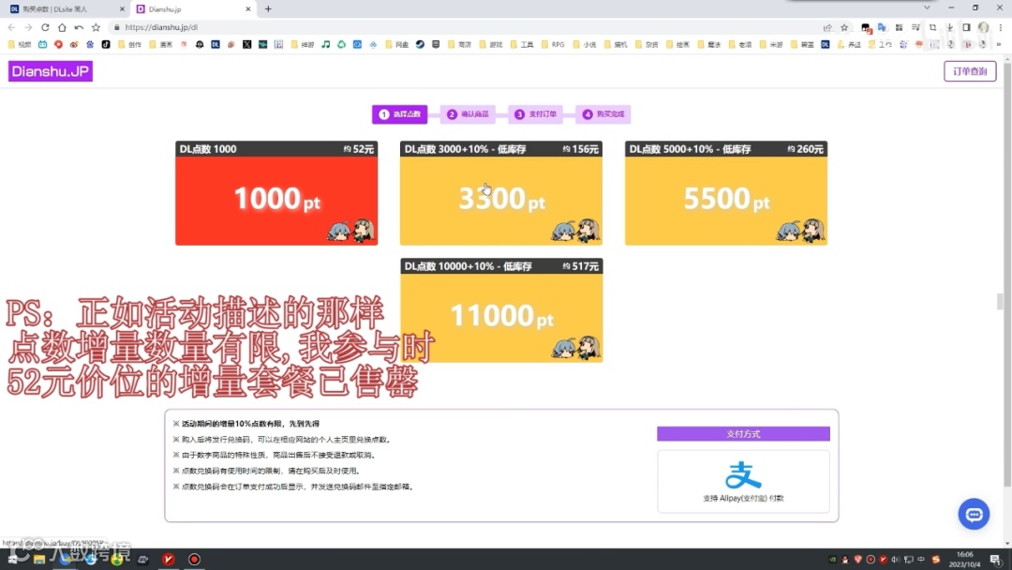Bookmark page with address bar star
This screenshot has height=570, width=1012.
pyautogui.click(x=844, y=27)
